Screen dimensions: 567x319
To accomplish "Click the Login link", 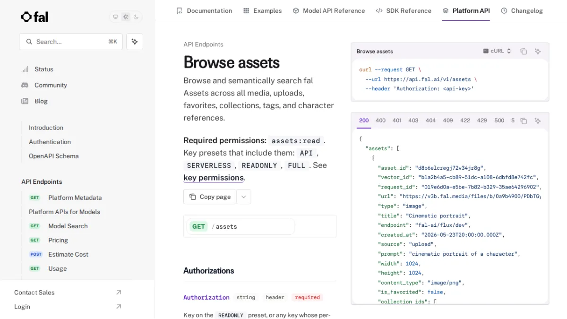I will point(22,307).
